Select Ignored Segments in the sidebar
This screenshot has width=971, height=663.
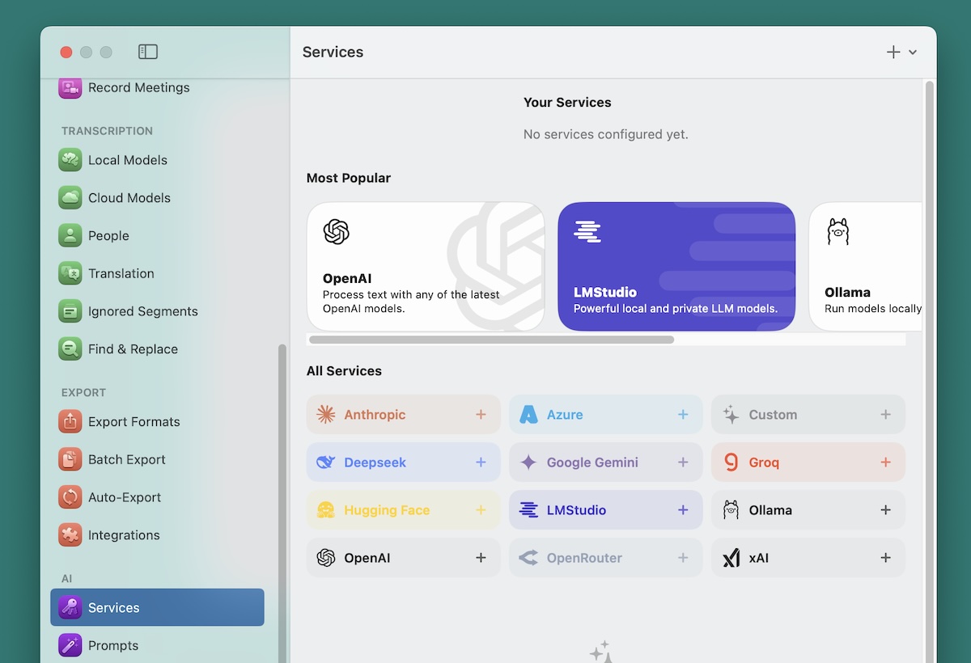[x=157, y=311]
